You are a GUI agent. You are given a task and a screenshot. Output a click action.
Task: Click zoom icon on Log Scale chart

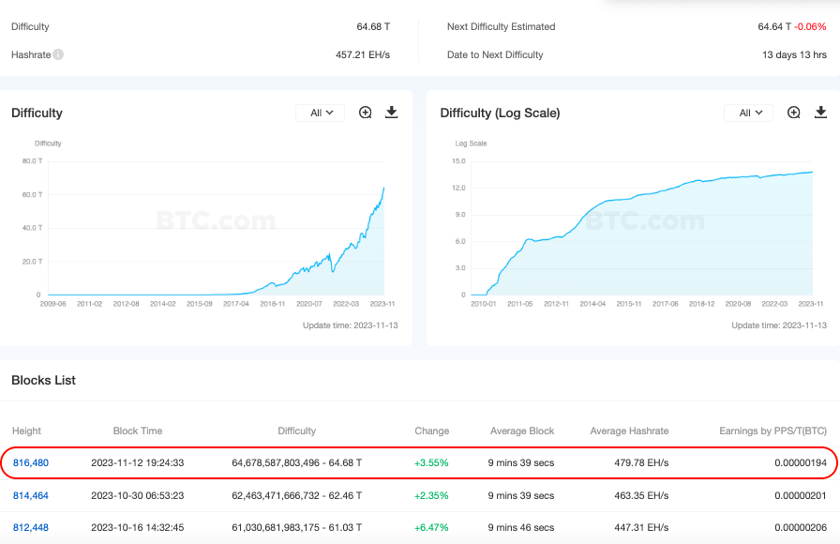pyautogui.click(x=794, y=113)
